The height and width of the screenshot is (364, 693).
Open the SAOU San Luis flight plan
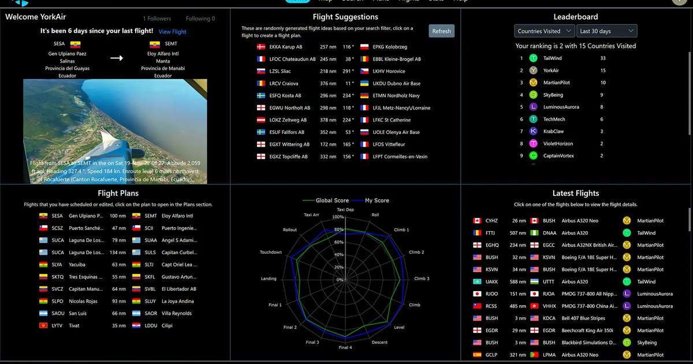pos(120,313)
